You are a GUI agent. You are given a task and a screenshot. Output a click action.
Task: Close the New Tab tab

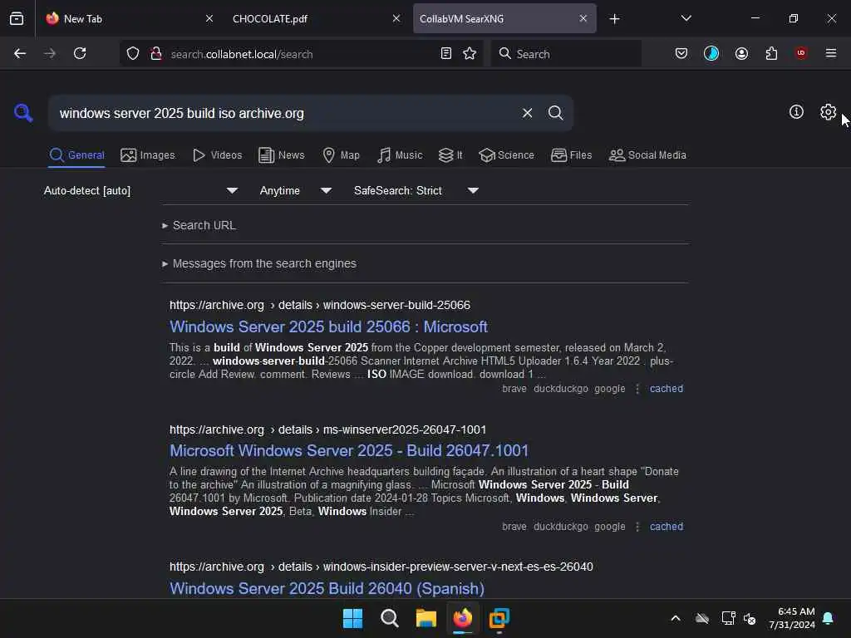209,18
